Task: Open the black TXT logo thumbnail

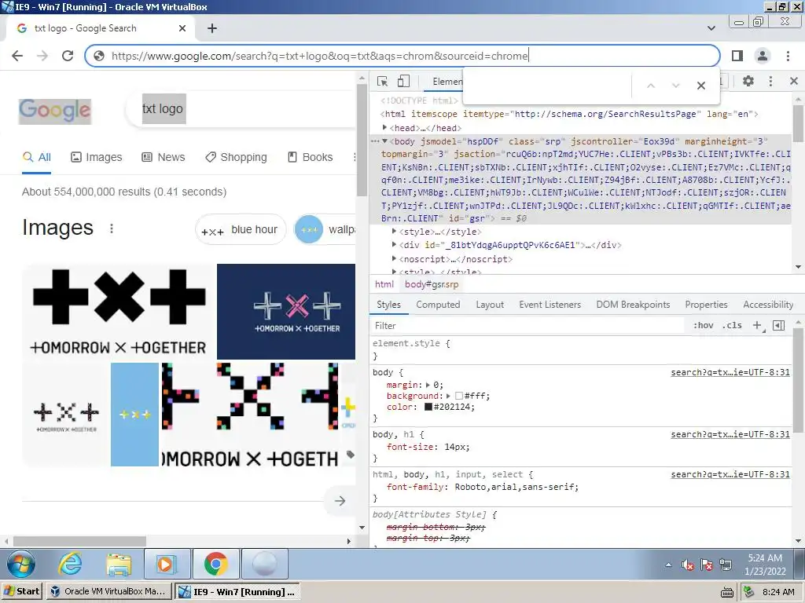Action: click(x=119, y=312)
